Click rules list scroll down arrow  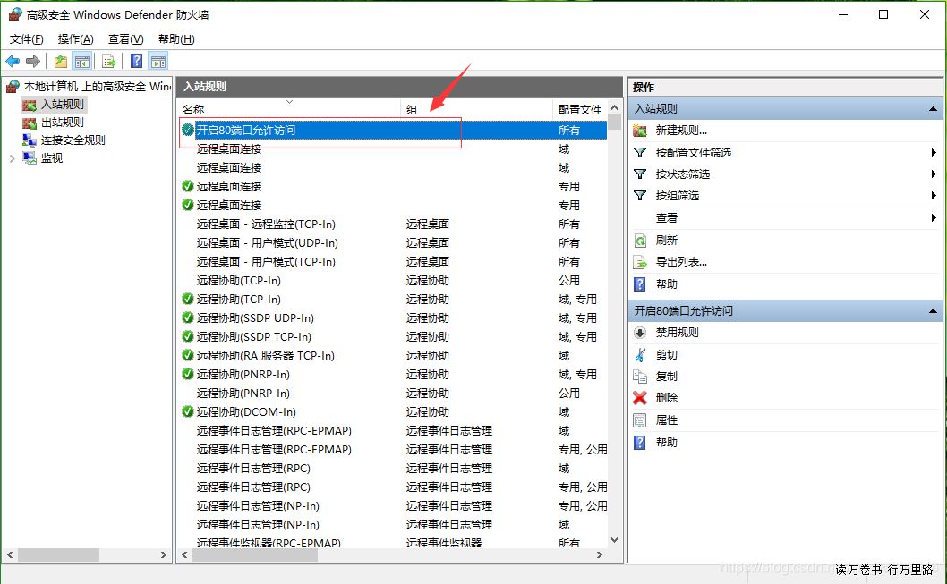click(614, 540)
